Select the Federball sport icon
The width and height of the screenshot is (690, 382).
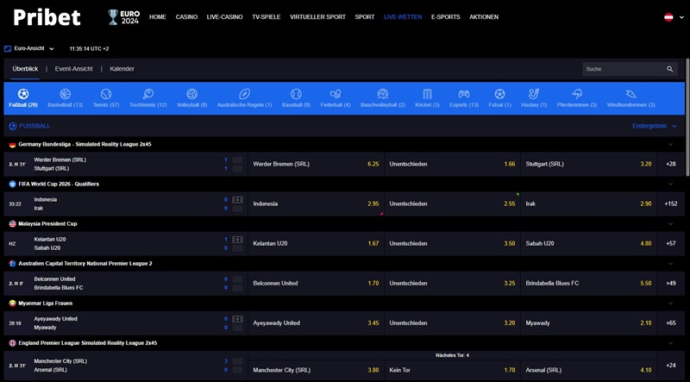tap(336, 94)
